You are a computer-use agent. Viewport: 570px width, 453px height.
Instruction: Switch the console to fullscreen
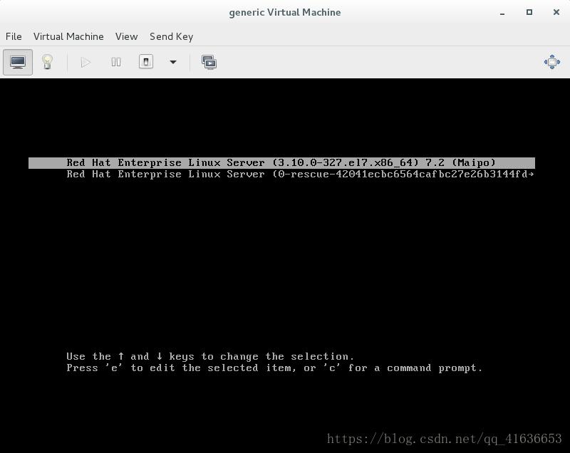tap(551, 62)
